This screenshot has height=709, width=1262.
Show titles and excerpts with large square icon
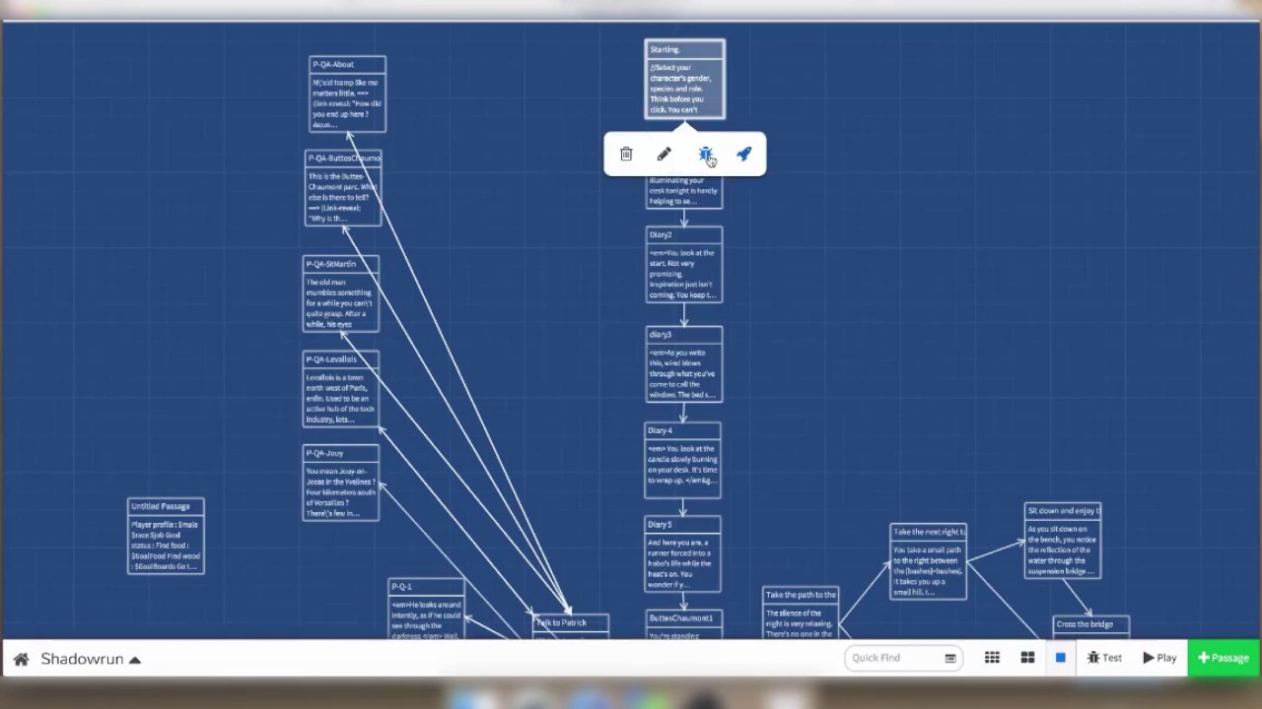(1061, 658)
